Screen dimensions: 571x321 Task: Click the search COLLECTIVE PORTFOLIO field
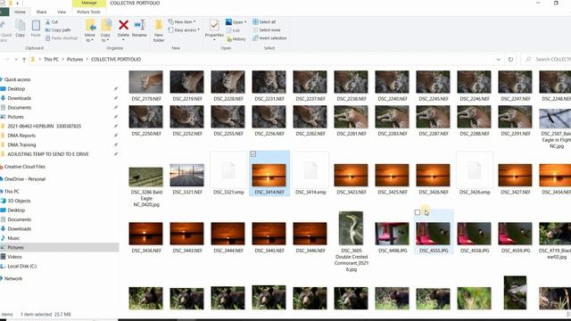pos(546,60)
